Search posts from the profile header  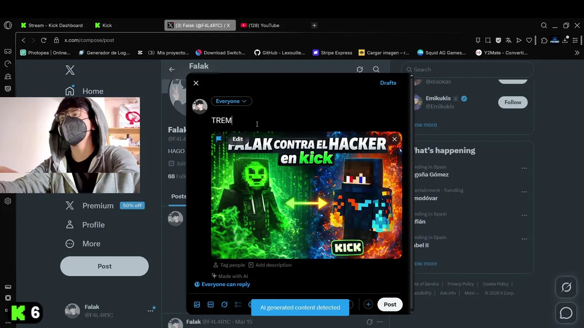[376, 69]
